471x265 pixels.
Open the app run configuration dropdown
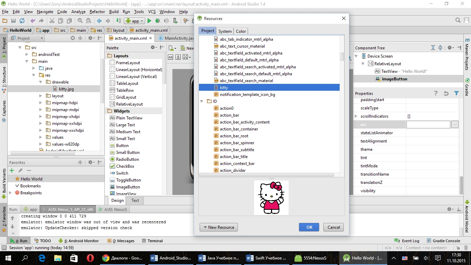point(135,21)
